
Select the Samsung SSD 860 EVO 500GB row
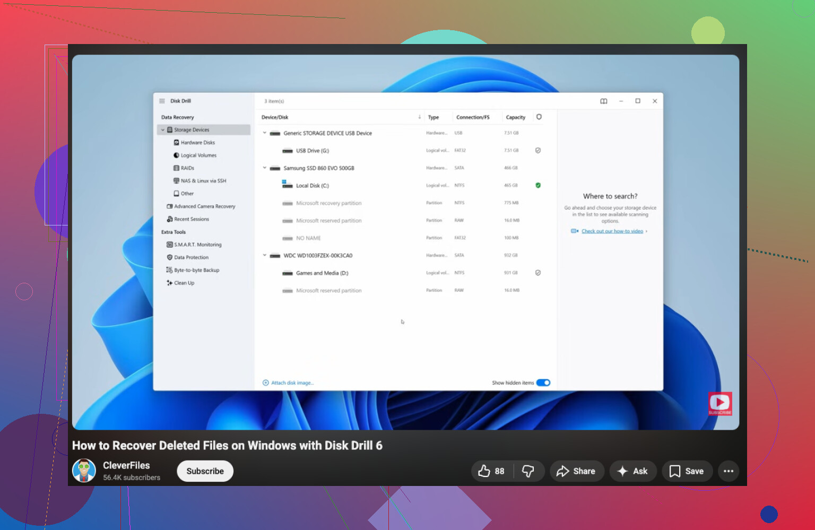coord(405,168)
